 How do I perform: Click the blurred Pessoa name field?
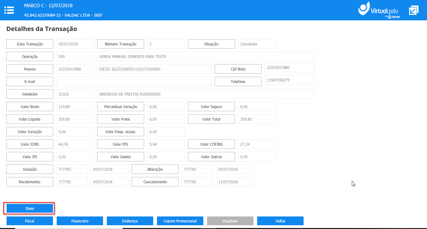point(154,69)
